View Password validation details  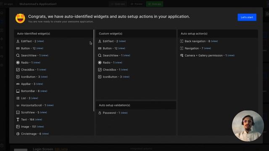point(124,113)
